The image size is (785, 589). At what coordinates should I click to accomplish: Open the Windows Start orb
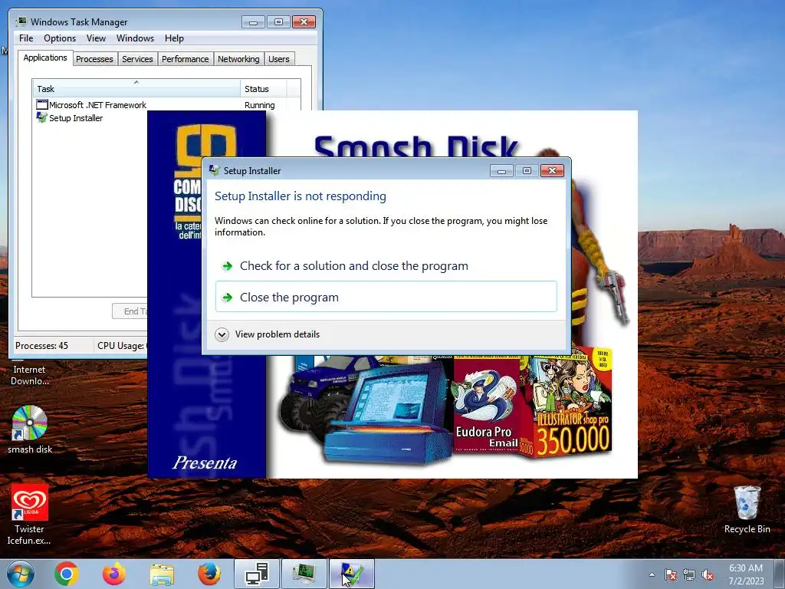pyautogui.click(x=21, y=574)
